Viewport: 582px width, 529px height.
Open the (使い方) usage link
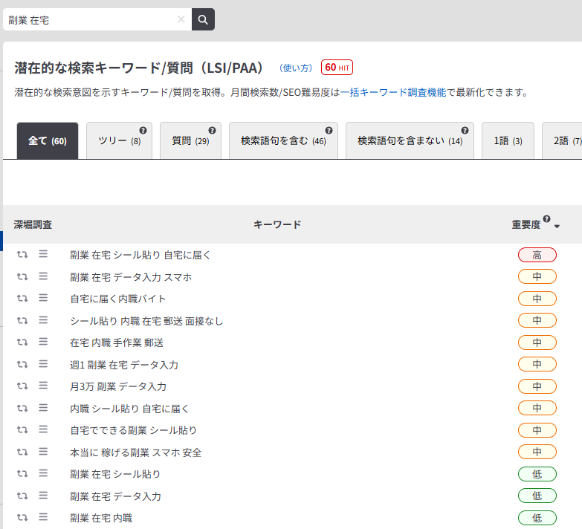point(296,68)
